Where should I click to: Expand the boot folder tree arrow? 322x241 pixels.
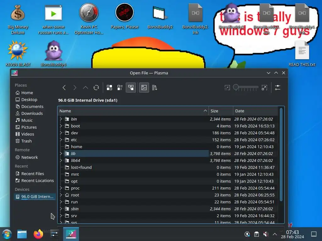(61, 126)
